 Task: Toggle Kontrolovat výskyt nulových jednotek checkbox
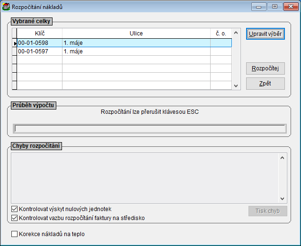pos(14,209)
